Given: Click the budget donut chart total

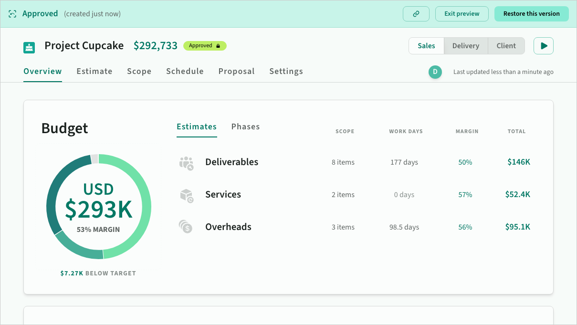Looking at the screenshot, I should (x=98, y=208).
